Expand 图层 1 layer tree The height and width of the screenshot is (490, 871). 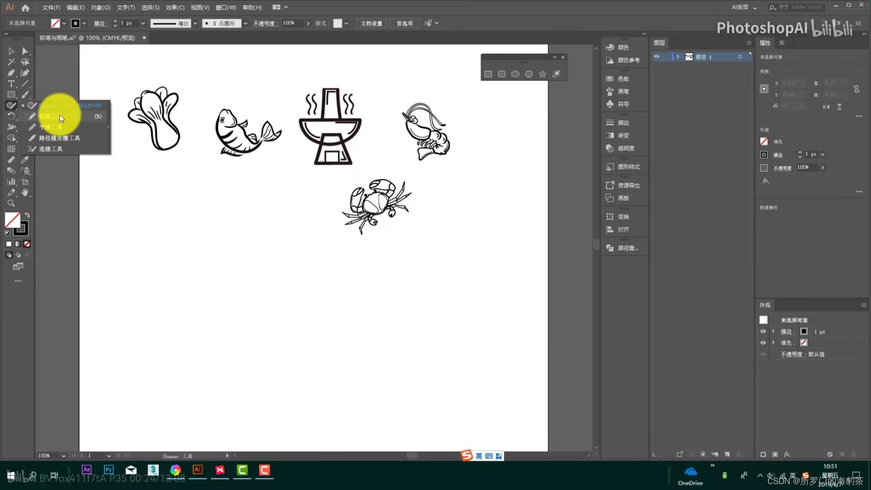tap(678, 57)
